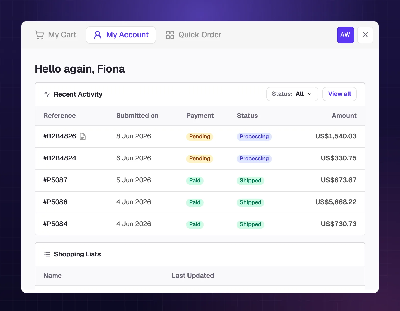Image resolution: width=400 pixels, height=311 pixels.
Task: Click the Recent Activity pulse icon
Action: [47, 94]
